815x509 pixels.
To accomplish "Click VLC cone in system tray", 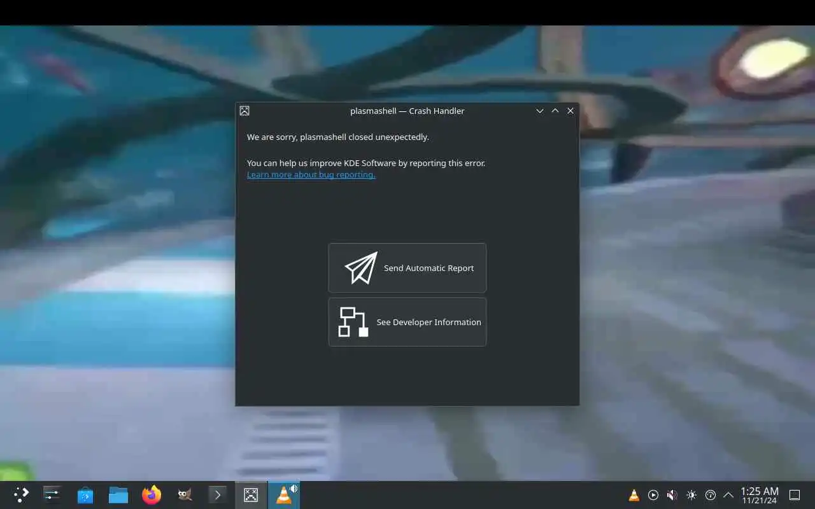I will [x=634, y=495].
